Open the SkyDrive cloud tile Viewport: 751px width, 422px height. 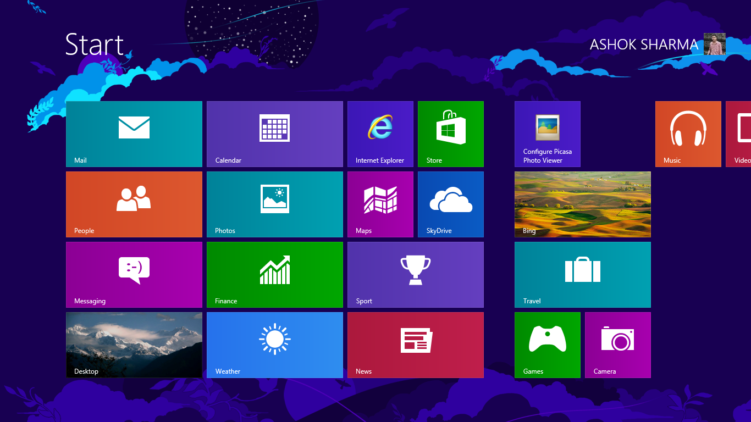click(451, 204)
